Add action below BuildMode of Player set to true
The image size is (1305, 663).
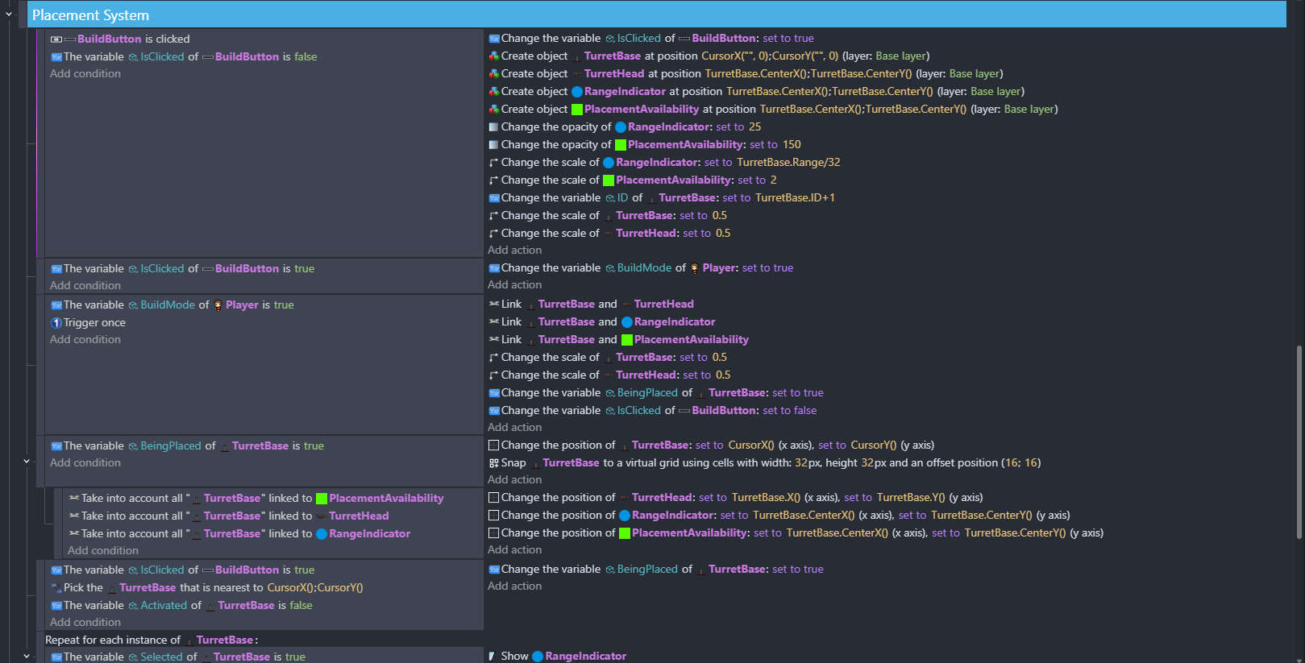coord(514,285)
